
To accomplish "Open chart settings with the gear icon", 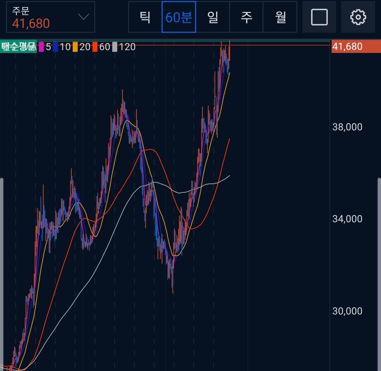I will point(358,17).
